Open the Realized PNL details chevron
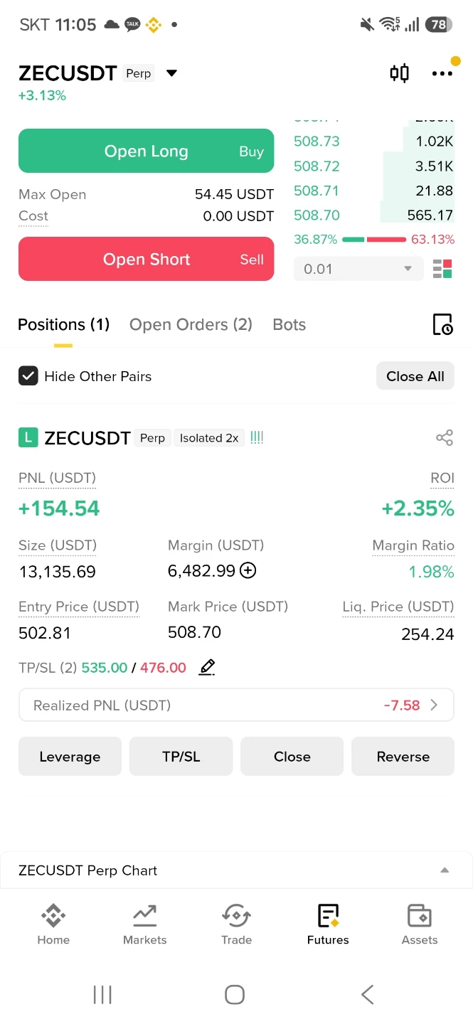Viewport: 473px width, 1024px height. pyautogui.click(x=434, y=705)
